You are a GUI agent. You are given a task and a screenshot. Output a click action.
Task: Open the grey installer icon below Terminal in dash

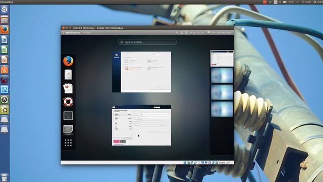click(x=68, y=129)
